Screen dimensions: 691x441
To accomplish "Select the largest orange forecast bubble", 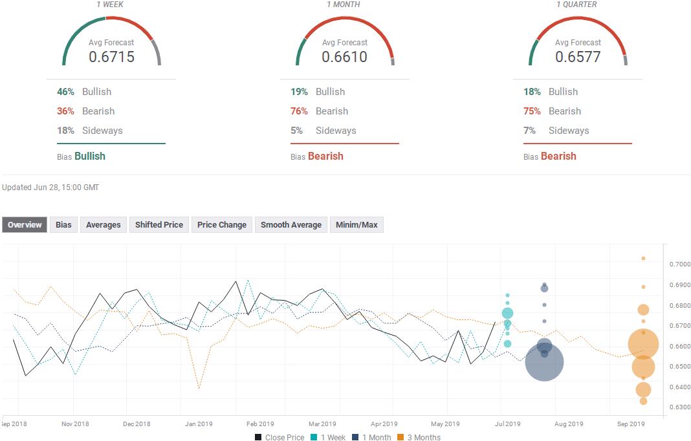I will [x=643, y=345].
